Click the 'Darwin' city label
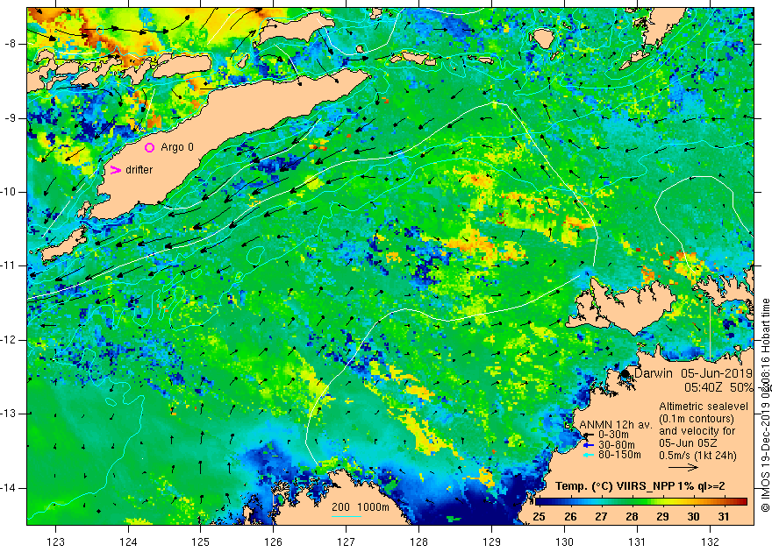 (654, 373)
